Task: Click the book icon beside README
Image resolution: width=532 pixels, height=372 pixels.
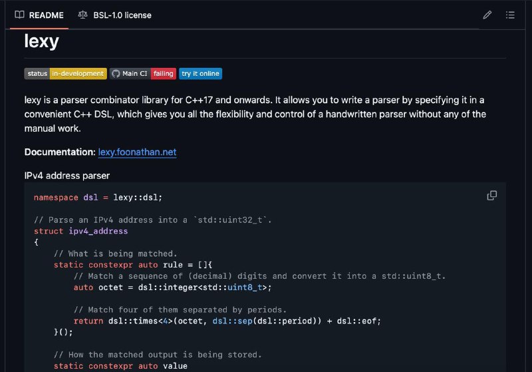Action: click(19, 15)
